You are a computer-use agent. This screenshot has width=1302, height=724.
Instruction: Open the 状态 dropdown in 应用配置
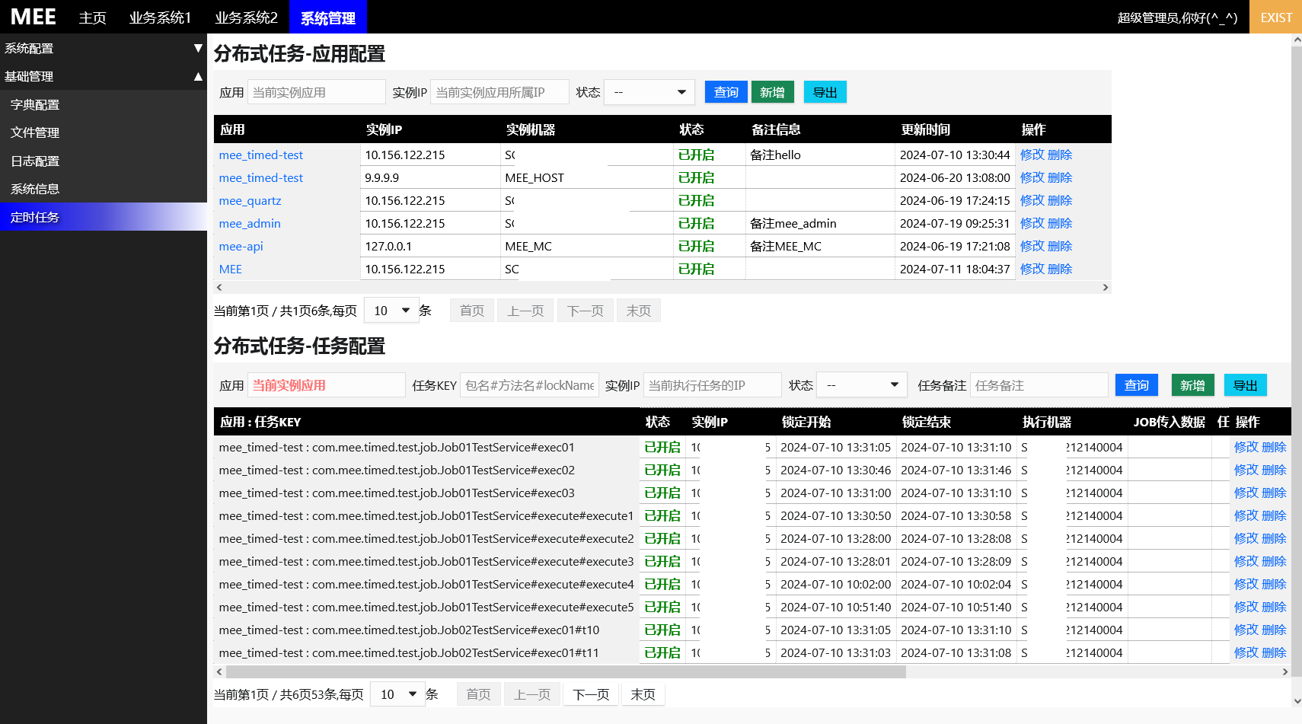tap(649, 92)
